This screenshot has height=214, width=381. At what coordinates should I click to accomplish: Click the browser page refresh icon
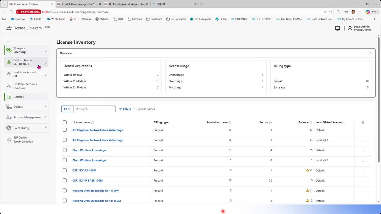(11, 12)
